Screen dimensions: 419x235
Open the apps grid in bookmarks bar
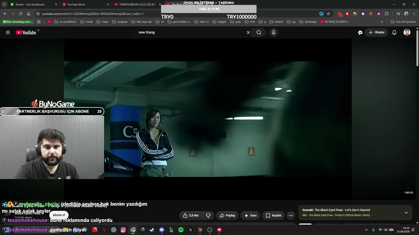click(39, 22)
